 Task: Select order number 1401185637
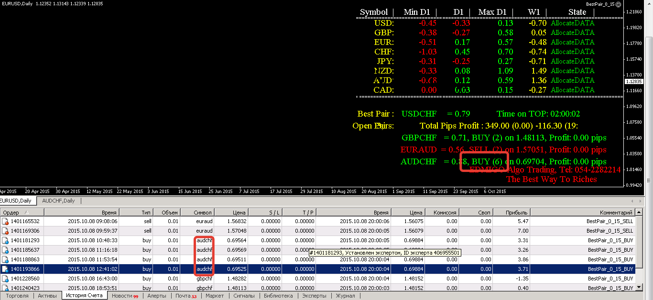tap(25, 250)
